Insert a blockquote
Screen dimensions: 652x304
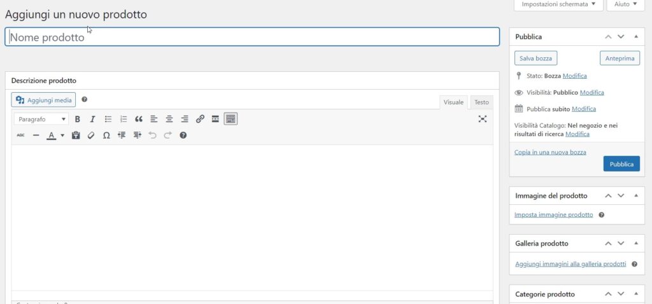[x=139, y=119]
